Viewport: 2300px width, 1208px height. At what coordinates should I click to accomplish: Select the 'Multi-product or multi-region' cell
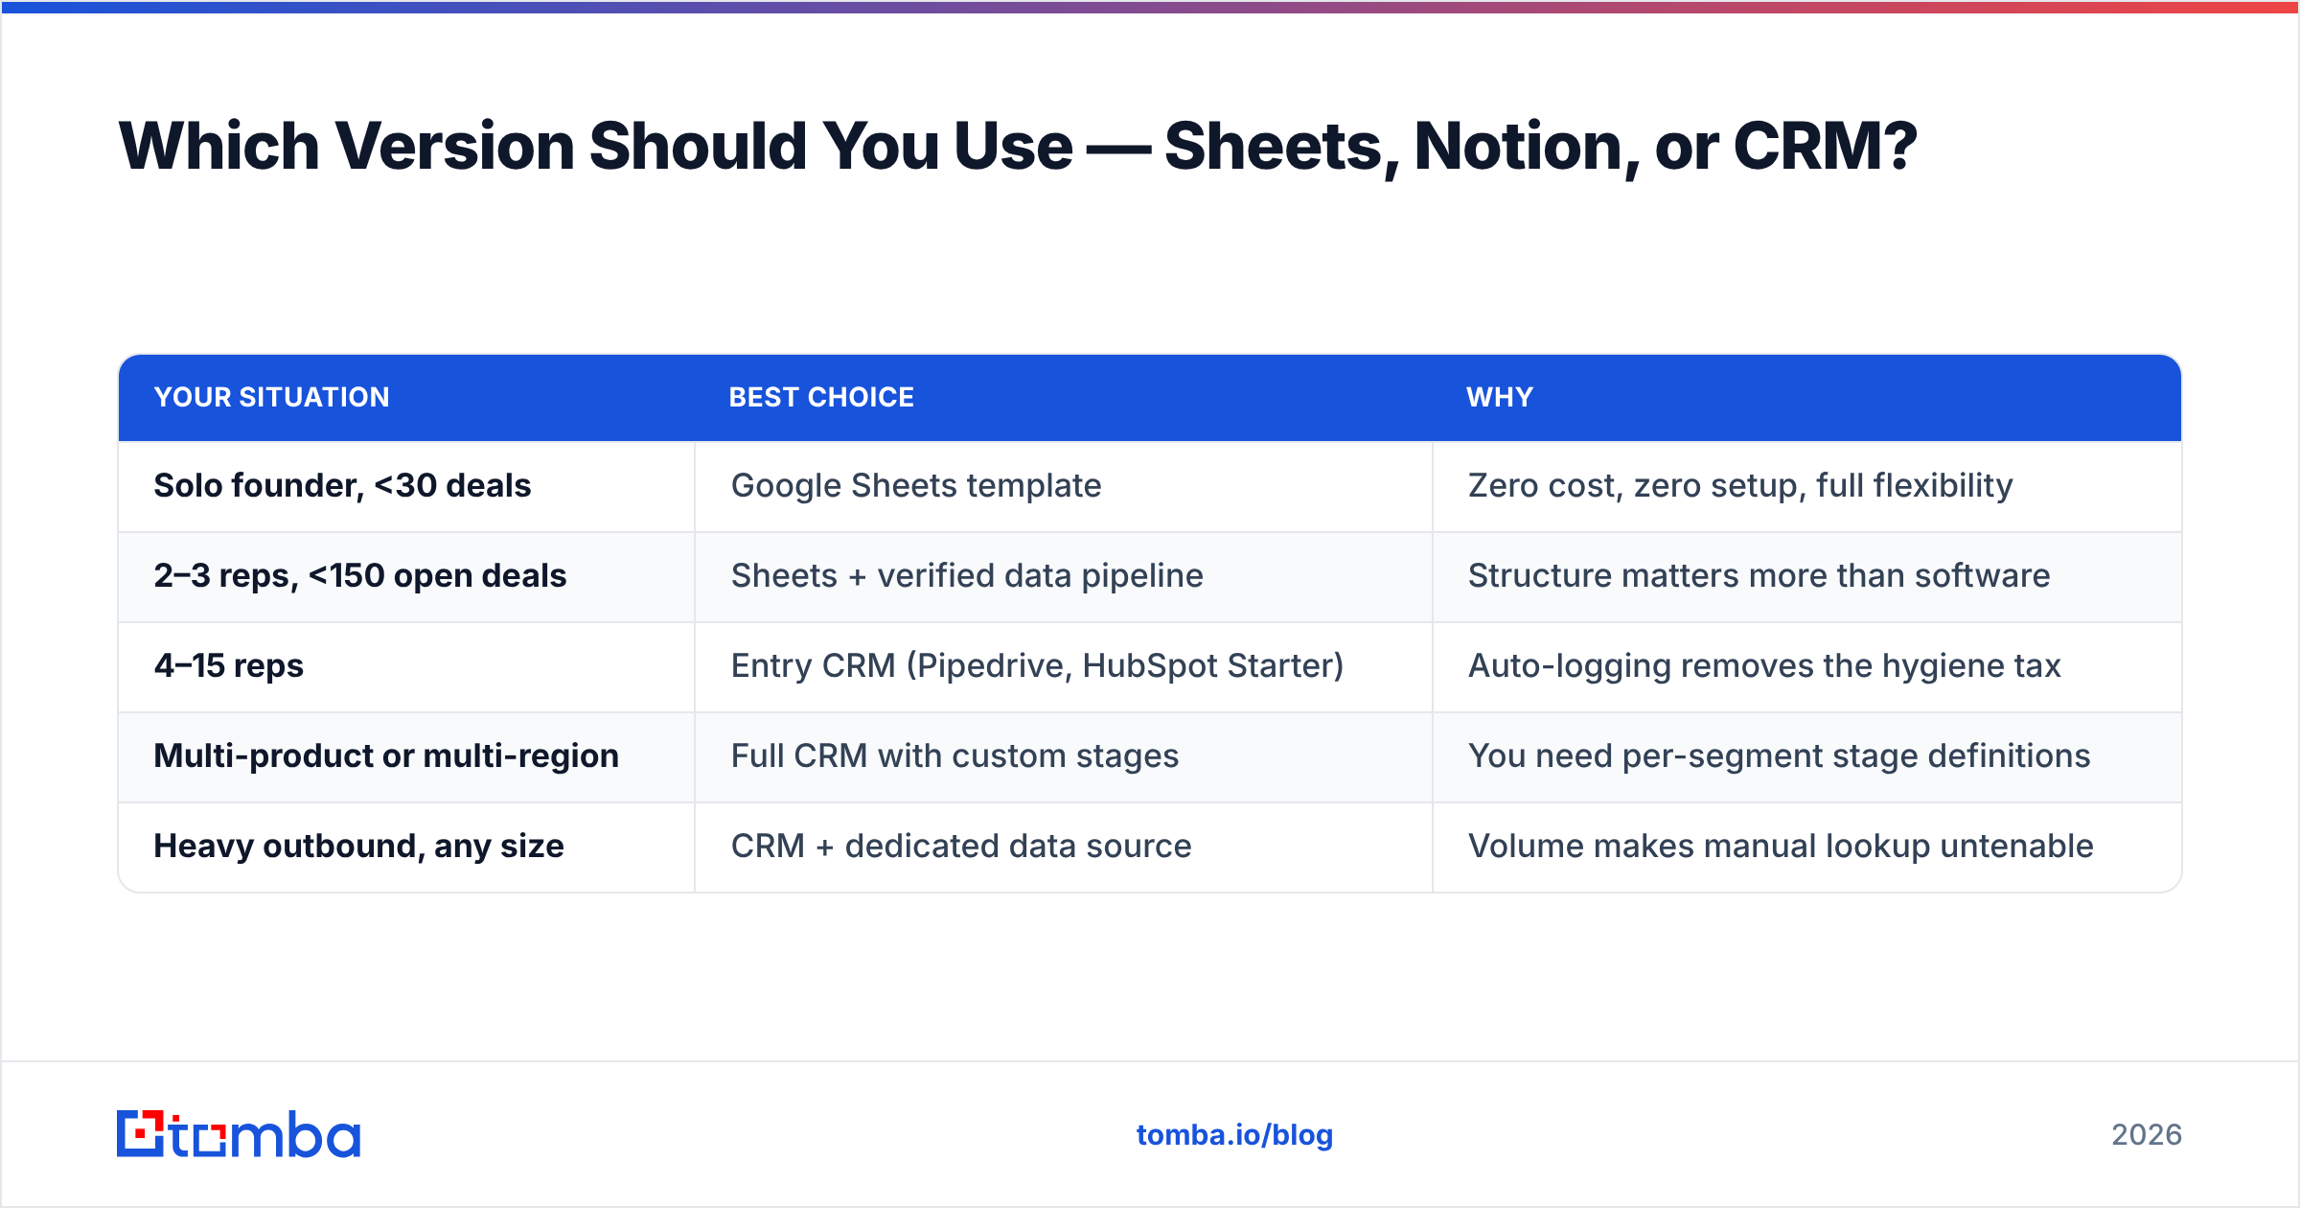point(406,757)
